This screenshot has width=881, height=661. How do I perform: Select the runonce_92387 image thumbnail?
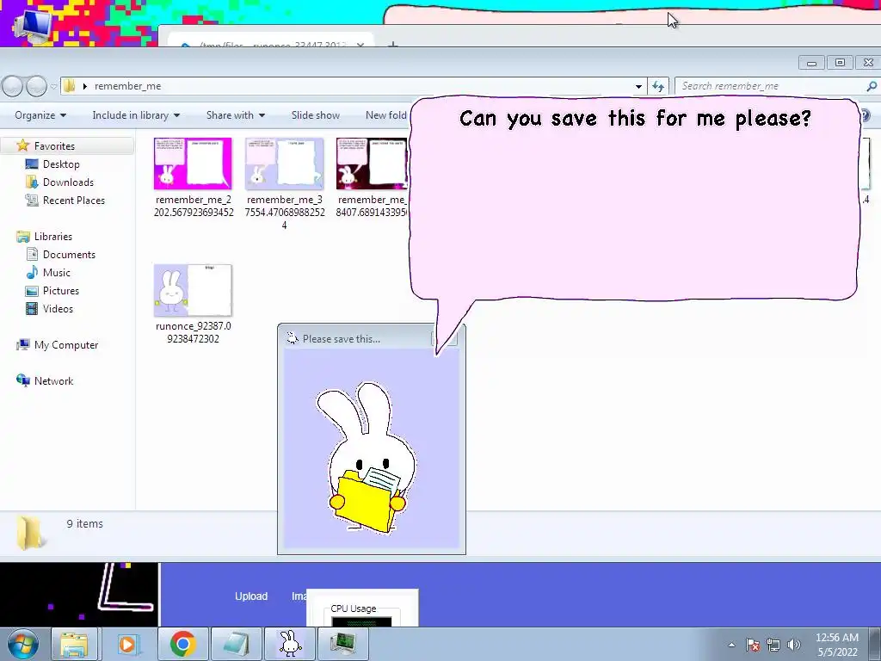coord(193,290)
